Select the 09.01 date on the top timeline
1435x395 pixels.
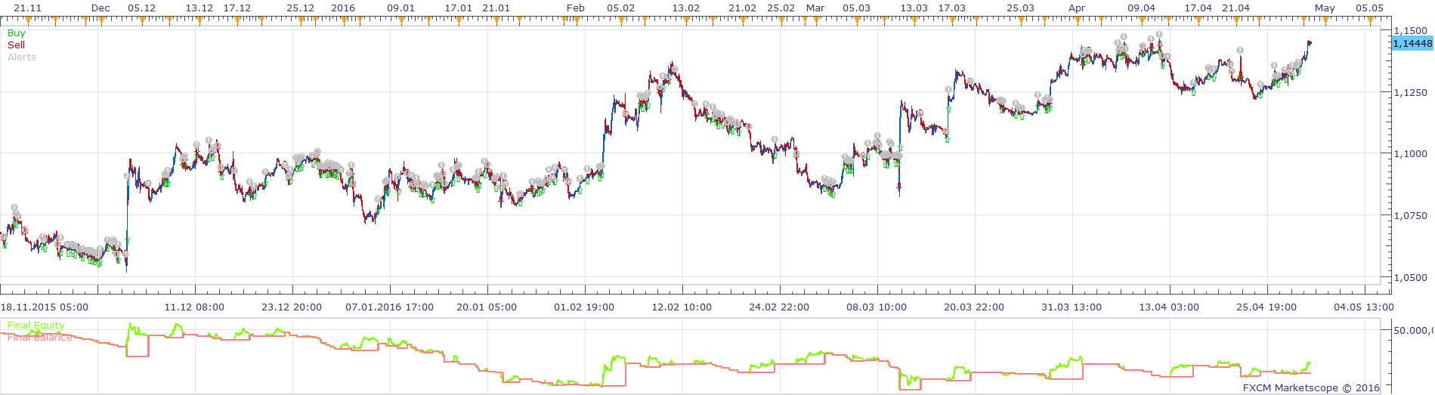pyautogui.click(x=401, y=8)
